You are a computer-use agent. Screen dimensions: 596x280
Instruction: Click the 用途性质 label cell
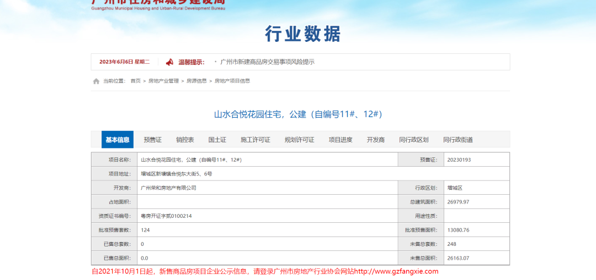[x=421, y=216]
